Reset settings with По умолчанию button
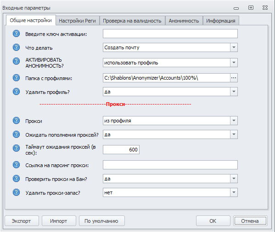The image size is (275, 232). [x=102, y=221]
